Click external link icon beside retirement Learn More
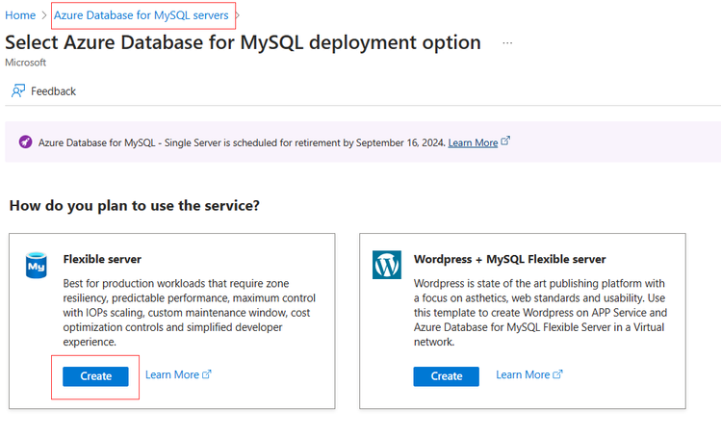Viewport: 721px width, 437px height. point(506,141)
